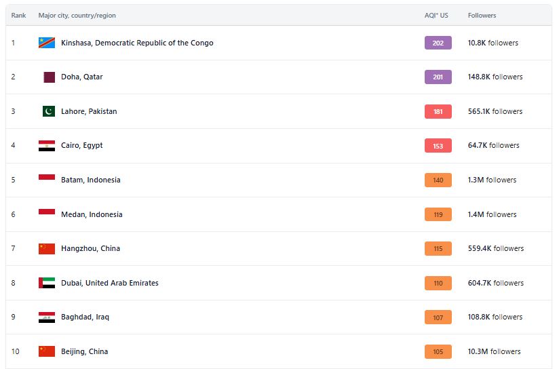
Task: Open the Kinshasa city link
Action: [137, 43]
